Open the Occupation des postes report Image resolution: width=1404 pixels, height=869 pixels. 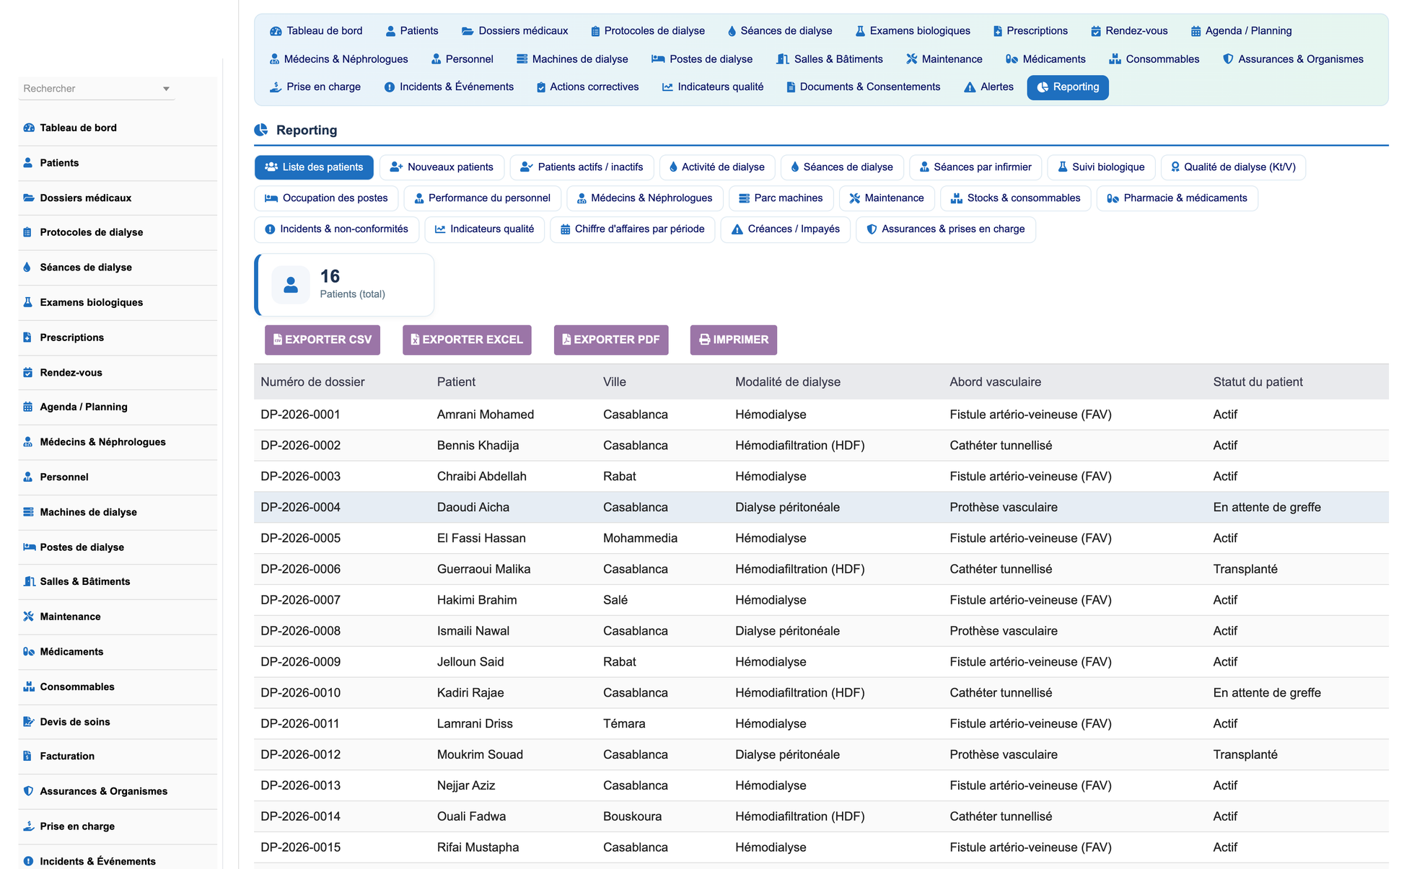coord(326,198)
